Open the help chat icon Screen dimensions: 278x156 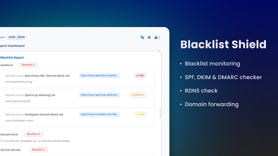click(142, 37)
